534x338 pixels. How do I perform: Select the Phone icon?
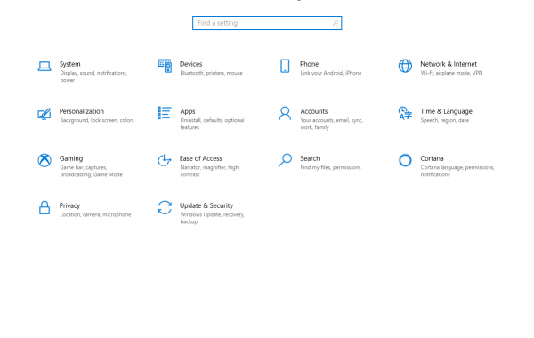(x=285, y=66)
